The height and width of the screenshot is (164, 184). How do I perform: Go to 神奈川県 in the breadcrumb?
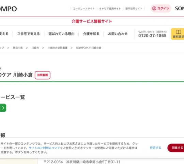(x=18, y=48)
